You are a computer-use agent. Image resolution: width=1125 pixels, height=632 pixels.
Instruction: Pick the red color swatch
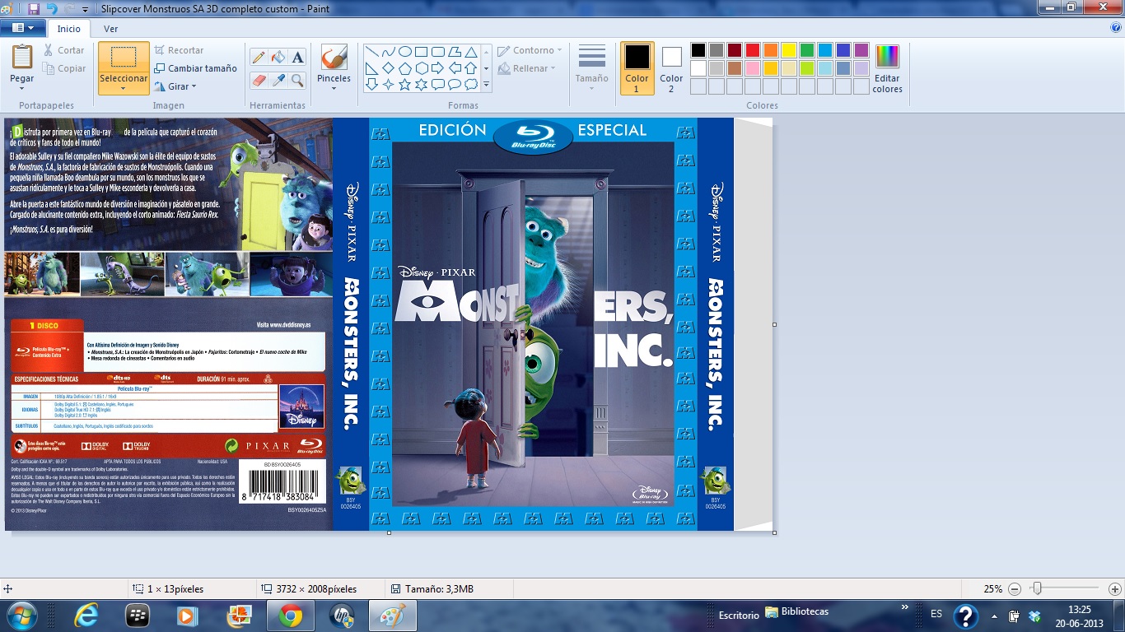tap(753, 50)
